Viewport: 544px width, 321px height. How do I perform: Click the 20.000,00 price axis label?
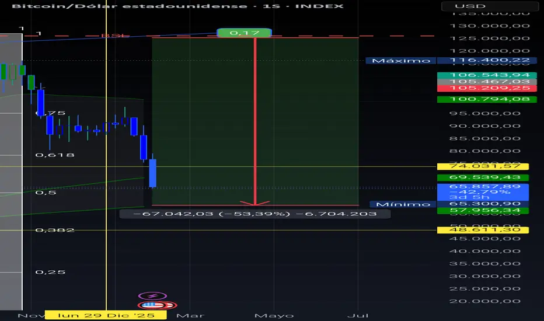click(x=484, y=301)
